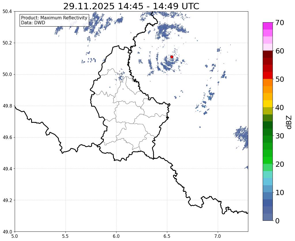Click the latitude label 50.2
The image size is (295, 241).
[x=7, y=43]
